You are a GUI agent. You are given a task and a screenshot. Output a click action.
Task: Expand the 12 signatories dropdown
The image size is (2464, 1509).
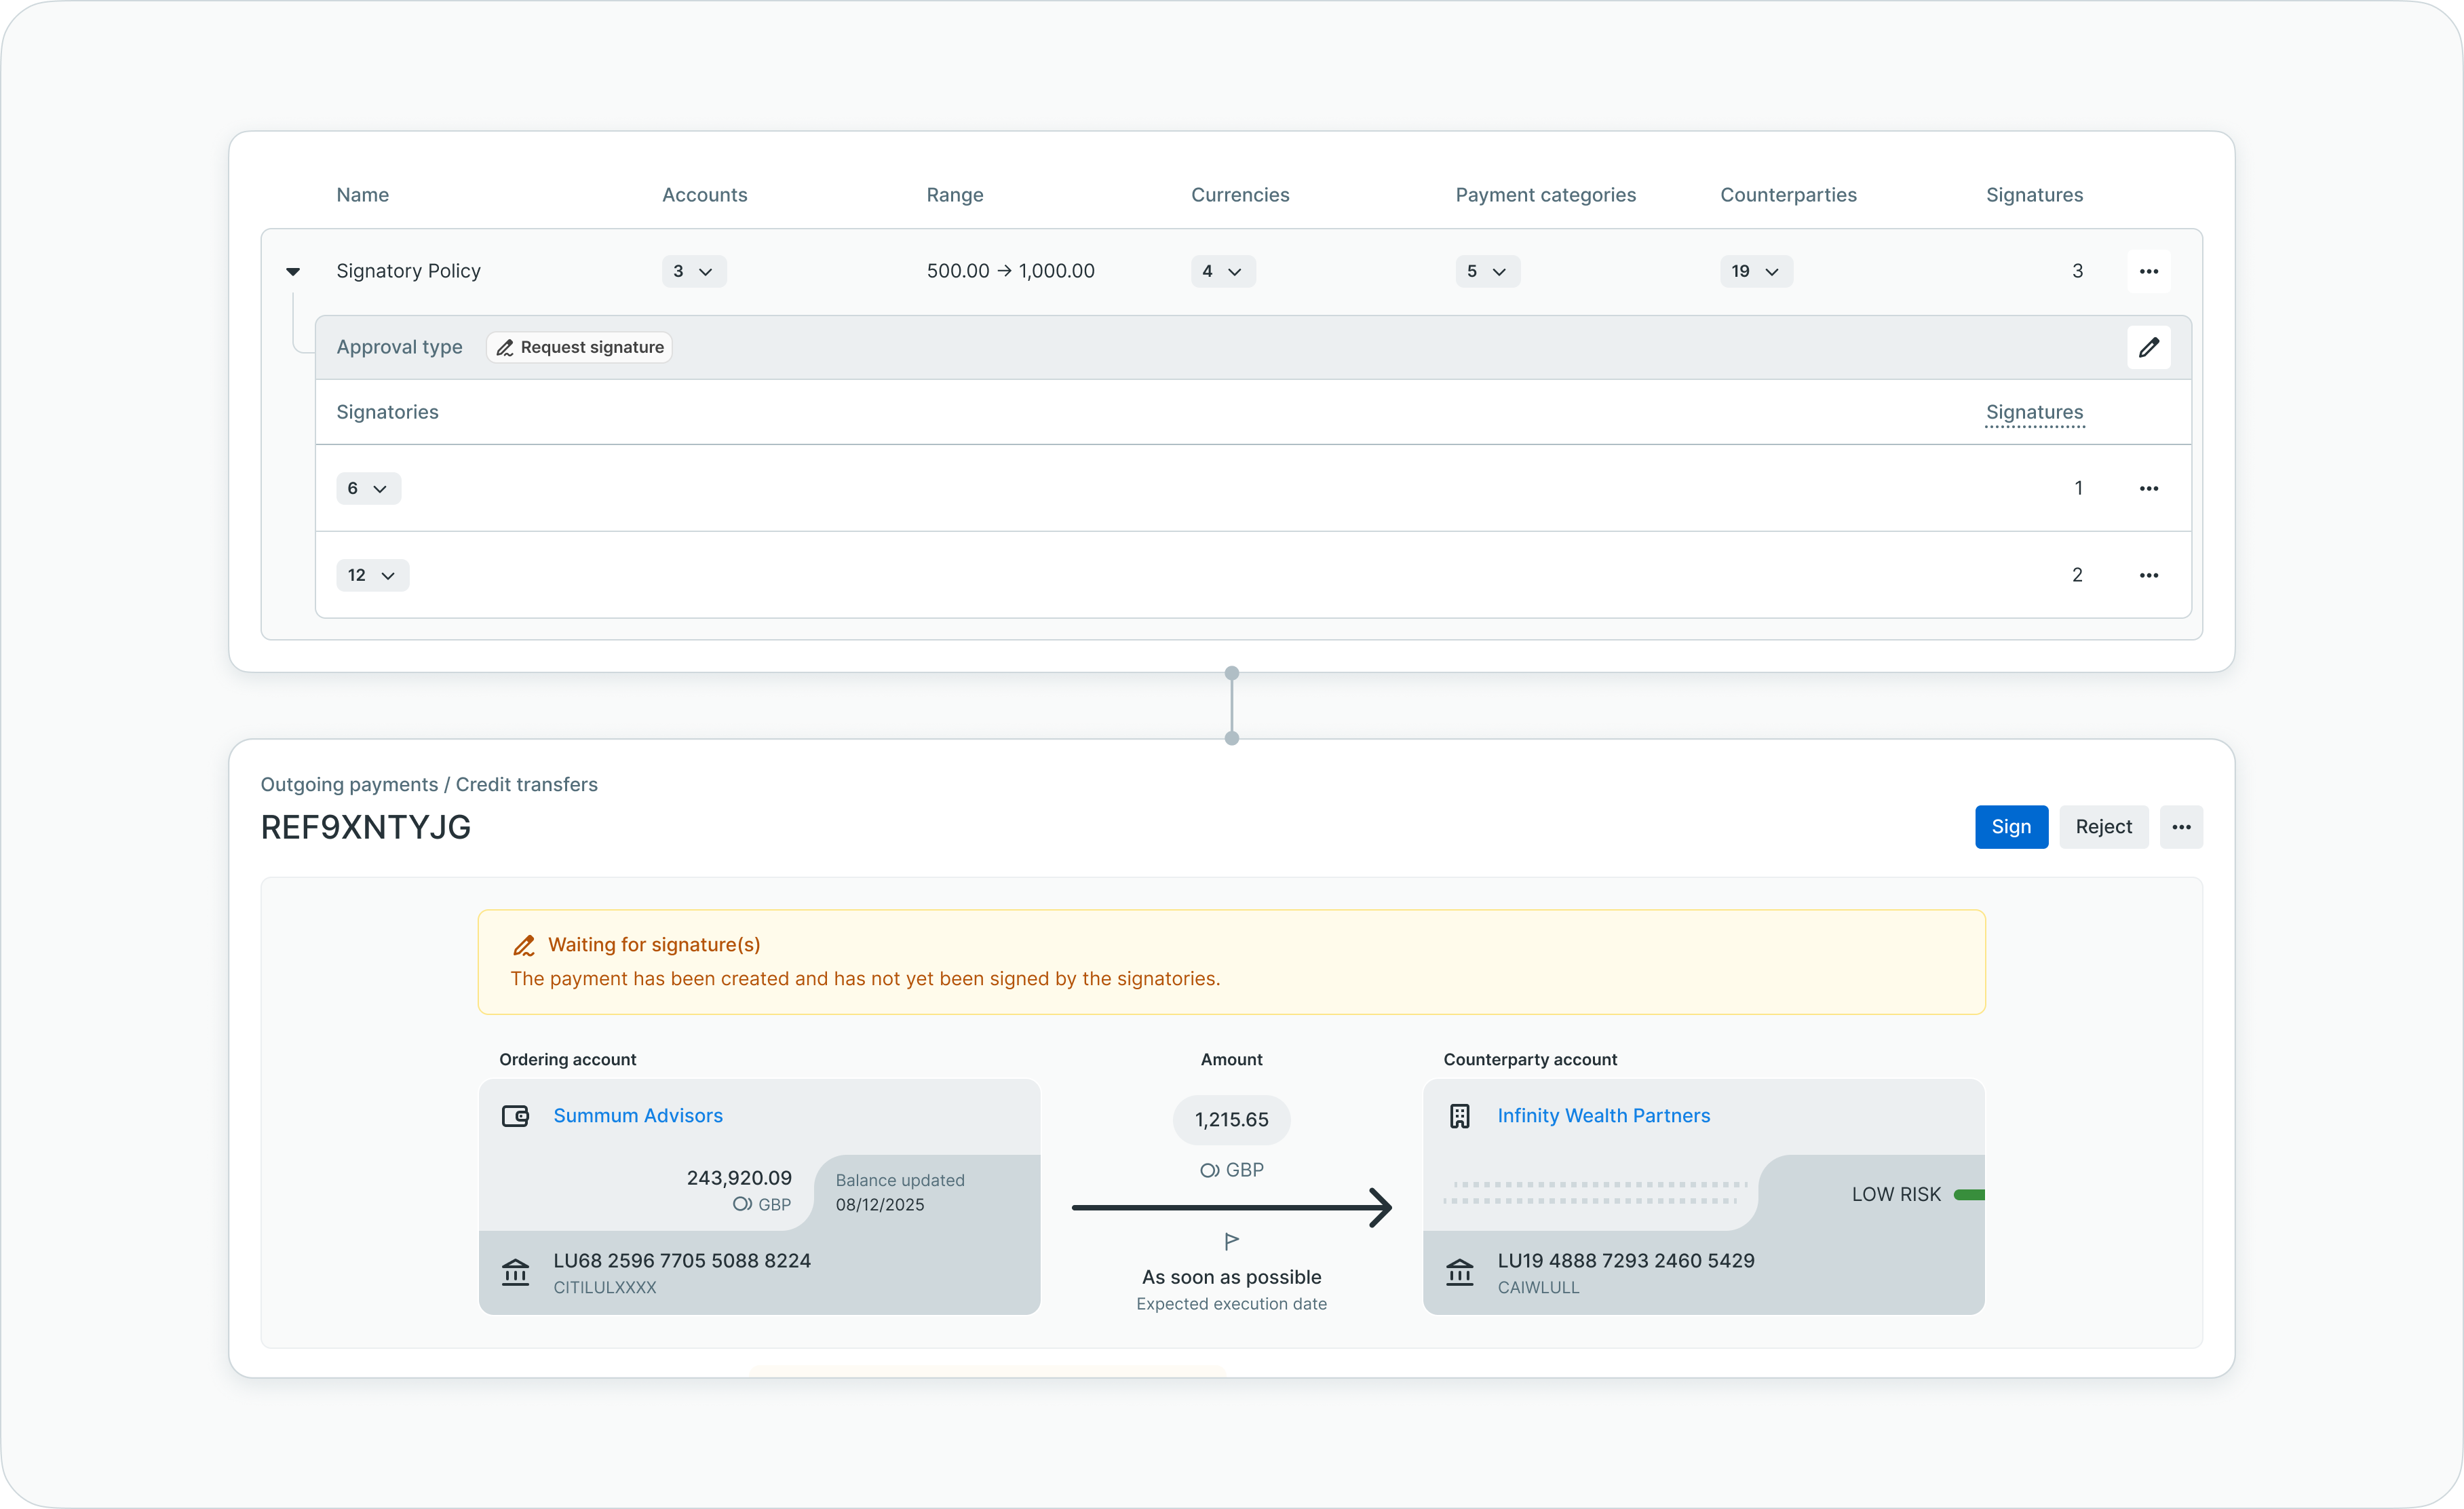coord(372,575)
